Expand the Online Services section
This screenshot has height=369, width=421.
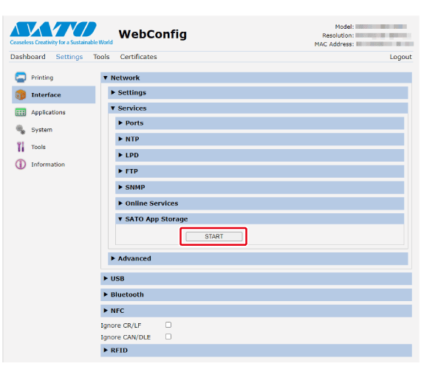260,204
